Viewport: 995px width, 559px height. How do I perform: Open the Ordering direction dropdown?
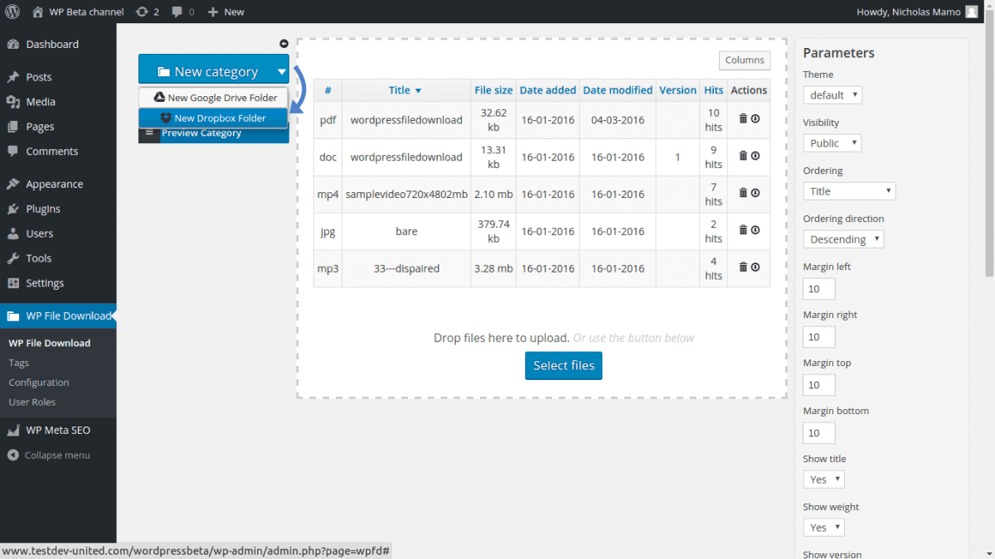coord(843,239)
